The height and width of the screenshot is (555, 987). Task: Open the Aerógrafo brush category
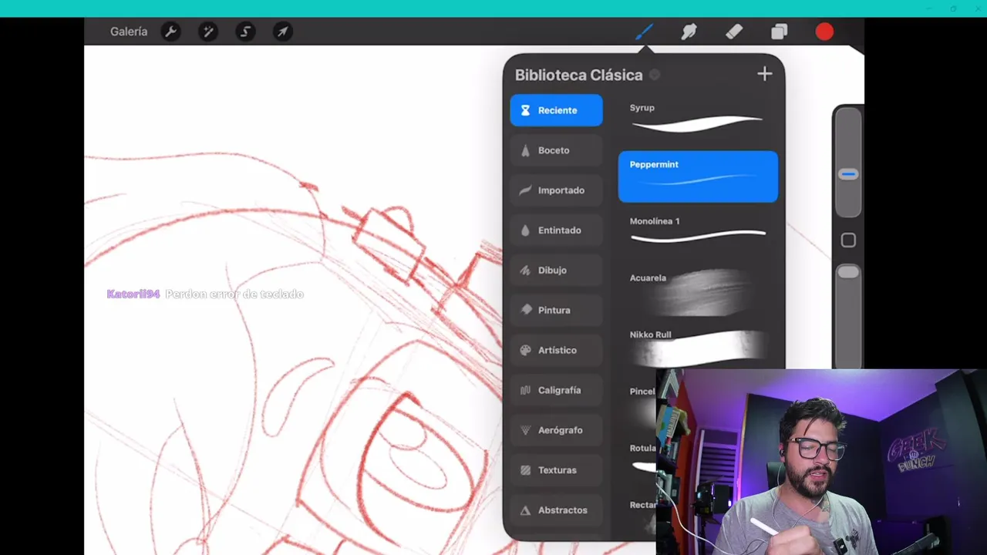[556, 430]
